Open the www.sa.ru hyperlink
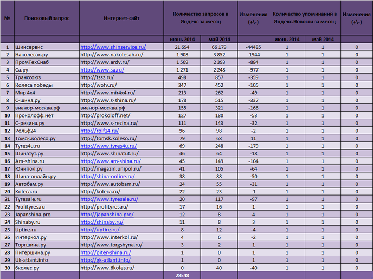The image size is (373, 279). [102, 70]
